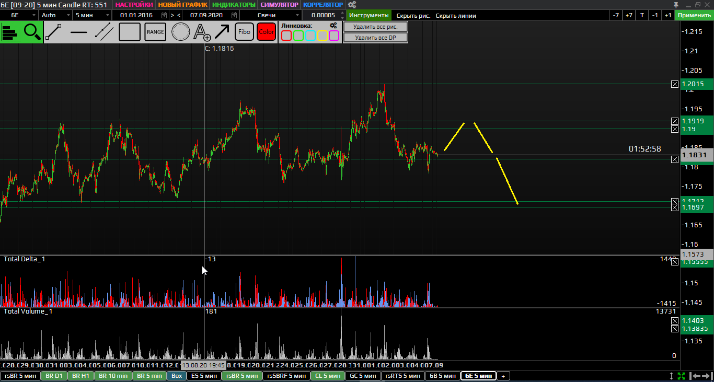Select the trend line drawing tool
The width and height of the screenshot is (714, 382).
(54, 32)
